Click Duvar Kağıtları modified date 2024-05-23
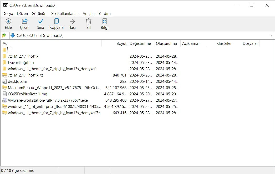 pos(141,62)
